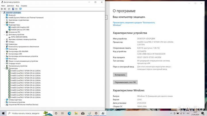Open the Mail app from taskbar
The width and height of the screenshot is (207, 116).
tap(83, 113)
